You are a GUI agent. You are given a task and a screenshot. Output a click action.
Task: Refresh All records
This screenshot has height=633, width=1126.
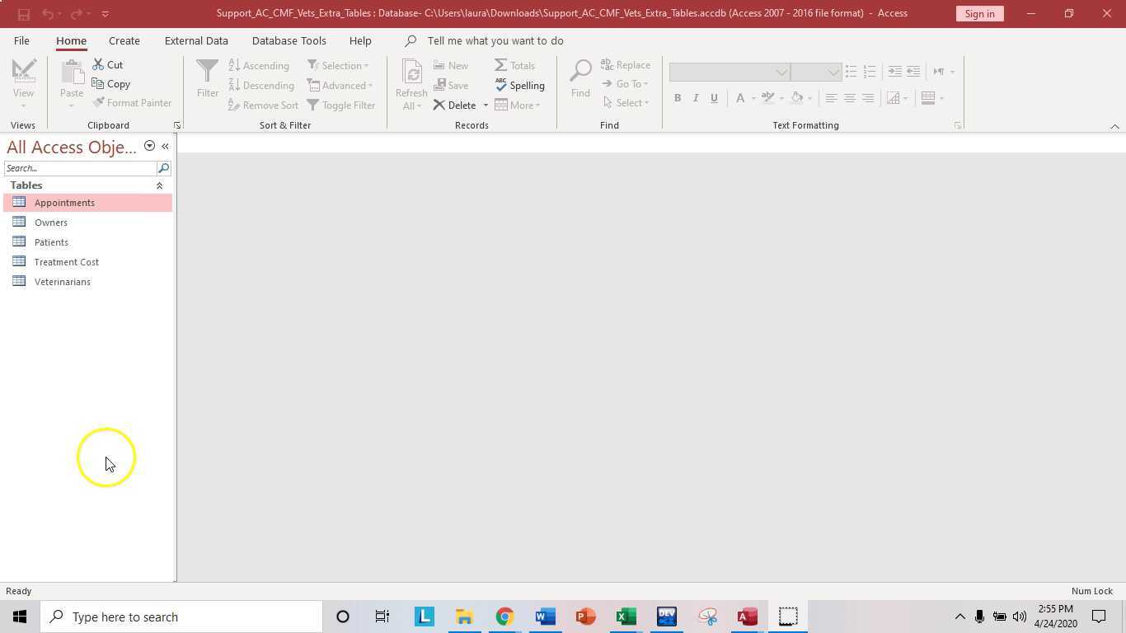click(411, 85)
